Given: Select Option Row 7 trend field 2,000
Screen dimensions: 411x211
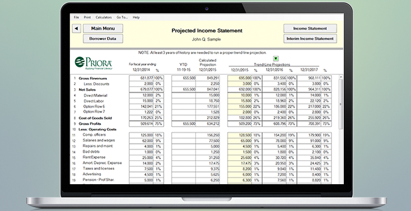Looking at the screenshot, I should [x=240, y=112].
